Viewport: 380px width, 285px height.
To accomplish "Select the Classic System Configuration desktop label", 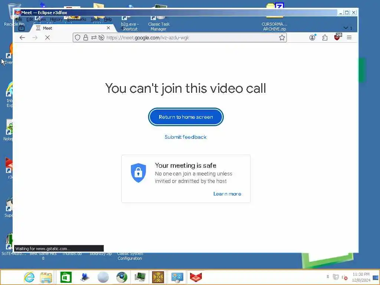I will [130, 256].
